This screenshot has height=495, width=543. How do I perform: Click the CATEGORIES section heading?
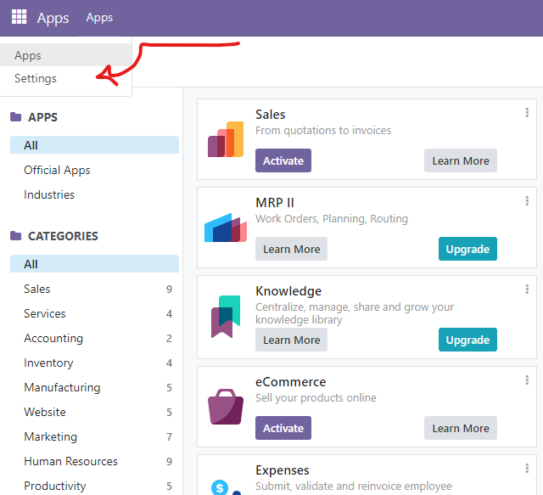[63, 236]
